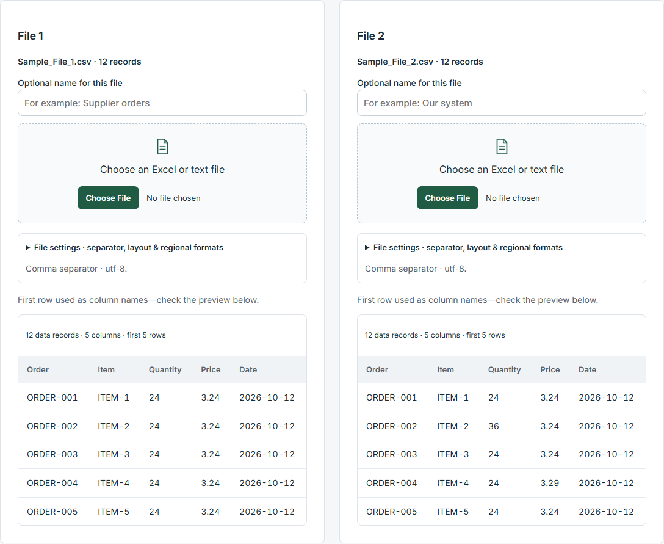Click ORDER-004 cell in File 2 table
This screenshot has width=664, height=544.
coord(391,483)
